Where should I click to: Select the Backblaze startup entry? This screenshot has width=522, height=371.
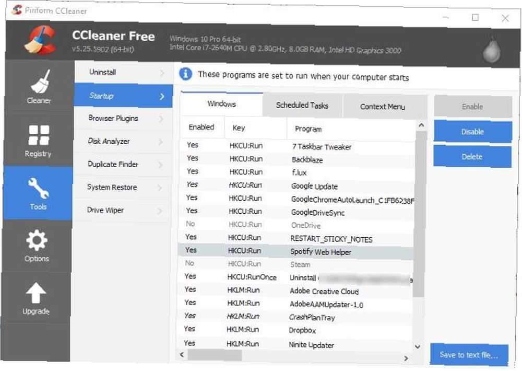tap(298, 159)
